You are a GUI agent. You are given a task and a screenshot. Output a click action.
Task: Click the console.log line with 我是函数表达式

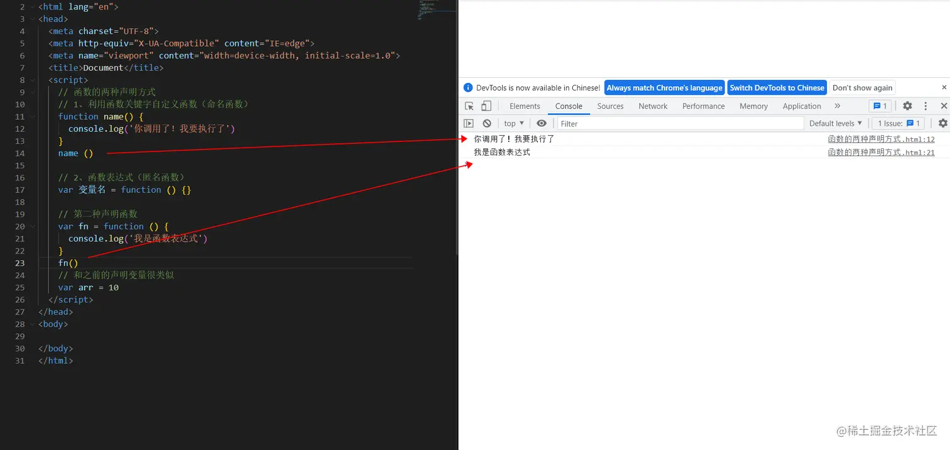point(138,239)
